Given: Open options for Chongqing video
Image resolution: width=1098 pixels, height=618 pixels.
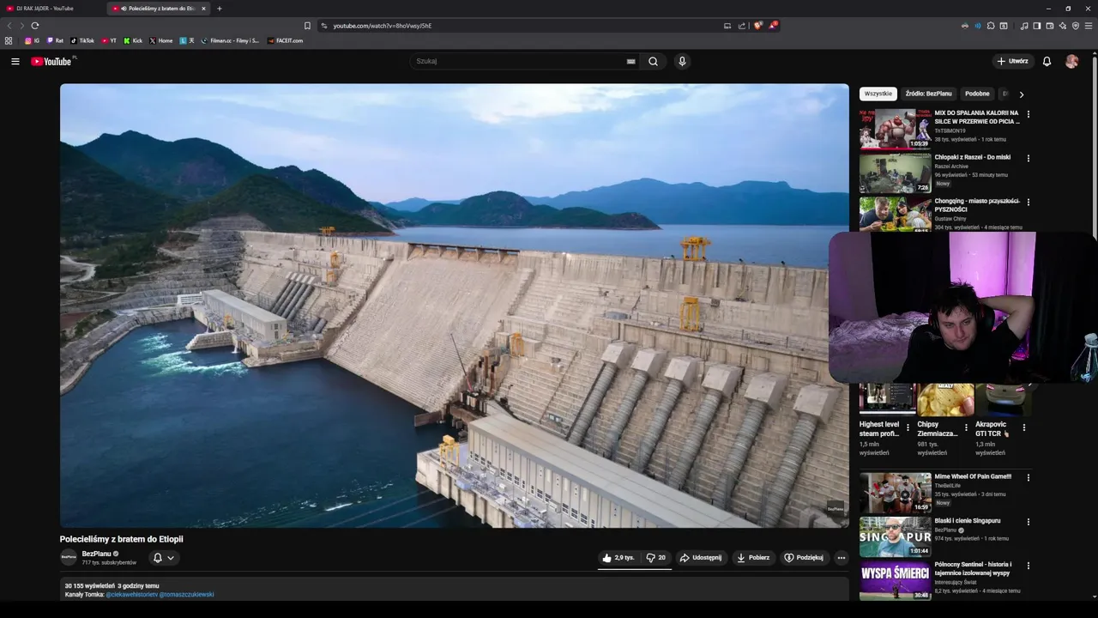Looking at the screenshot, I should [1028, 203].
